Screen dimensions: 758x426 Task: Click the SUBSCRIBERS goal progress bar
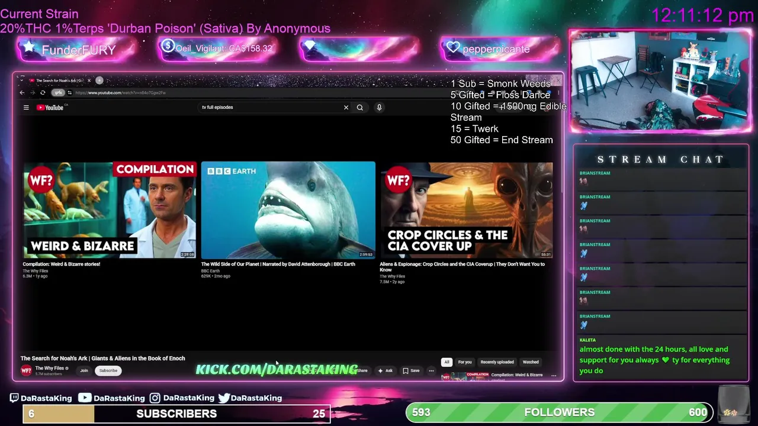click(176, 414)
